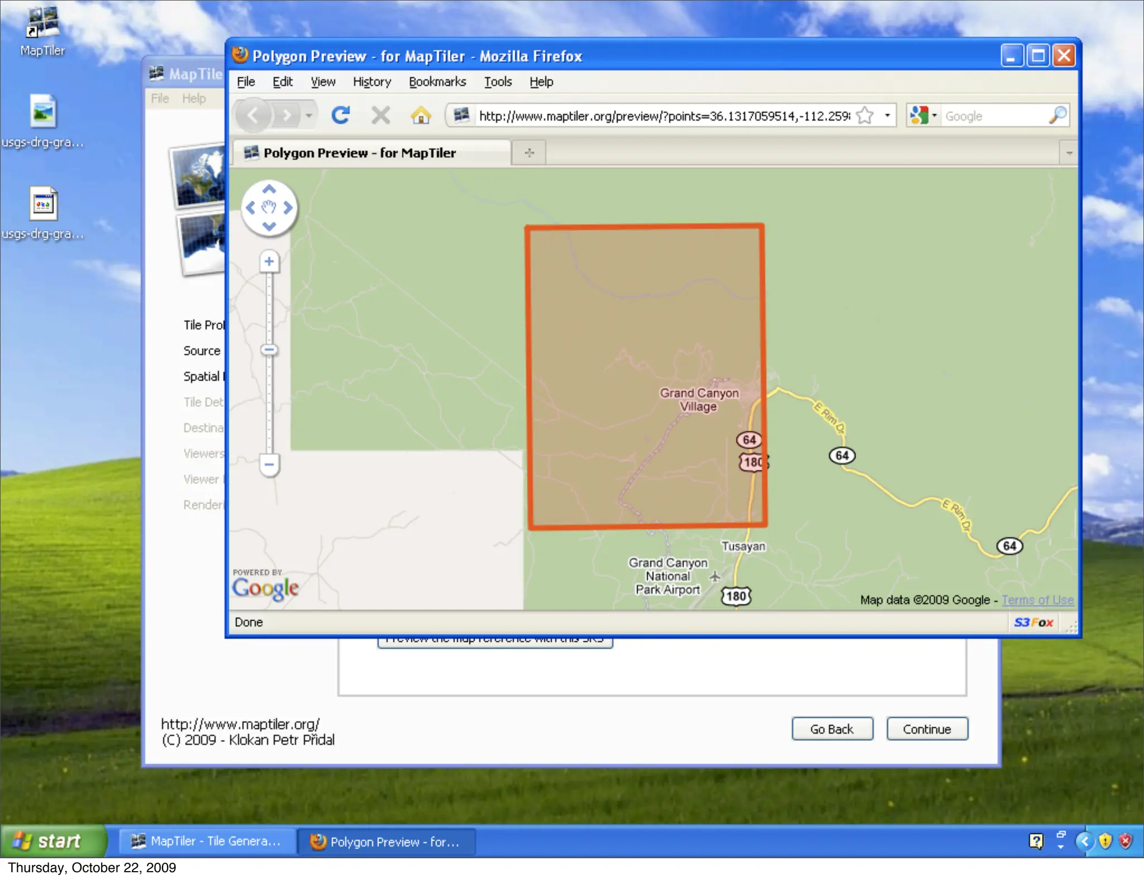1144x880 pixels.
Task: Click the bookmark star in address bar
Action: (x=865, y=116)
